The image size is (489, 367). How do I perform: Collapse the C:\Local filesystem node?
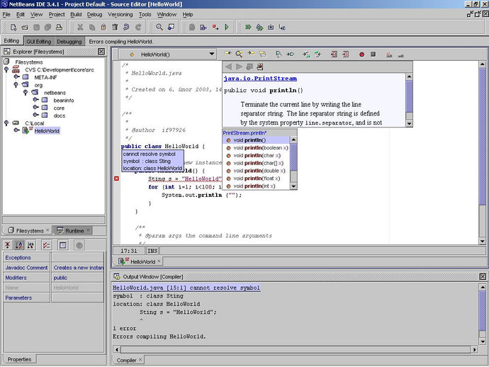click(x=6, y=123)
